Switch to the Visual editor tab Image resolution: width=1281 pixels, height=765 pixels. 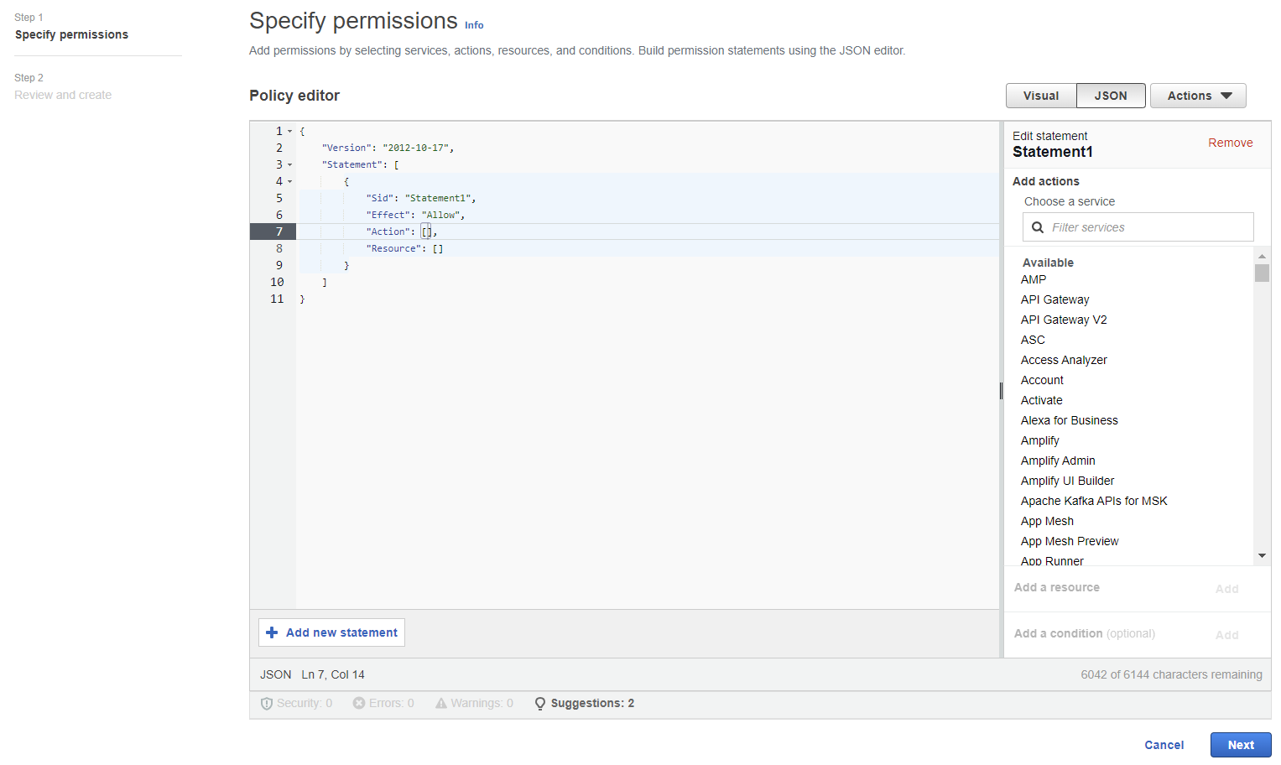(1041, 96)
